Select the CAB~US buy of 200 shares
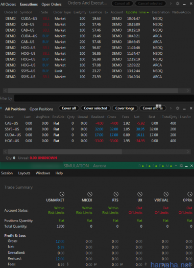The image size is (194, 268). (97, 42)
